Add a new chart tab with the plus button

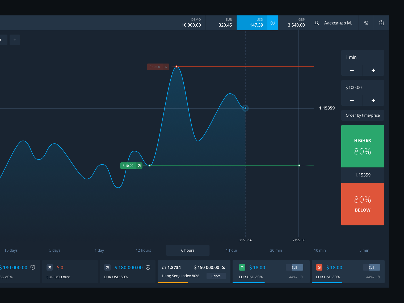(x=15, y=40)
